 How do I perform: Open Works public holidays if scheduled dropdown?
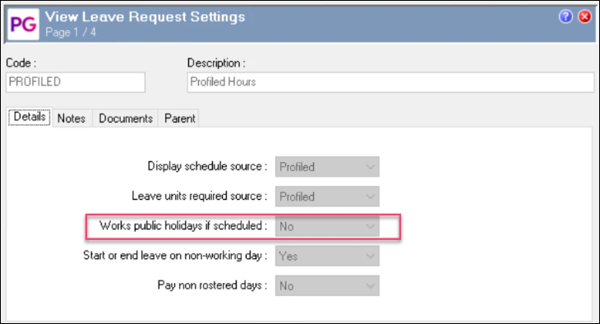point(327,226)
